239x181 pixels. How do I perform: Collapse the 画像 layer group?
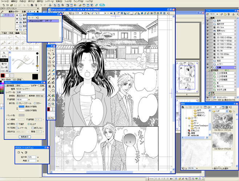207,18
